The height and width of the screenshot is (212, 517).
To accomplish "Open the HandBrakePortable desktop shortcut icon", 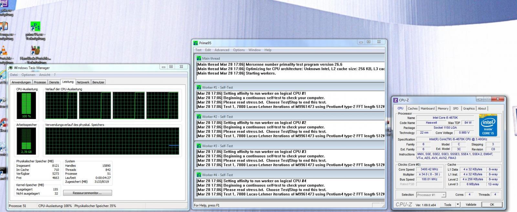I will tap(35, 50).
